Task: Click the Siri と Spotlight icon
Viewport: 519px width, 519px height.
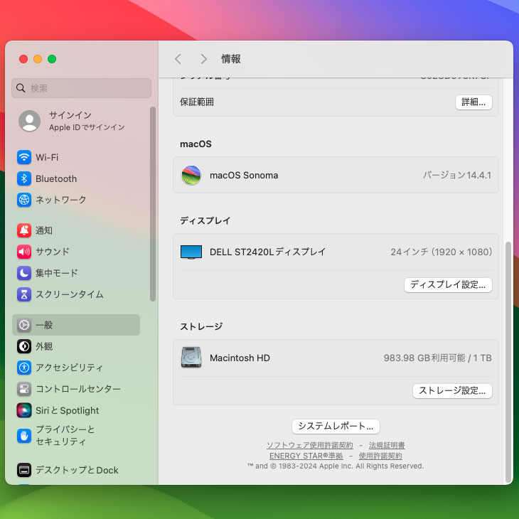Action: 24,410
